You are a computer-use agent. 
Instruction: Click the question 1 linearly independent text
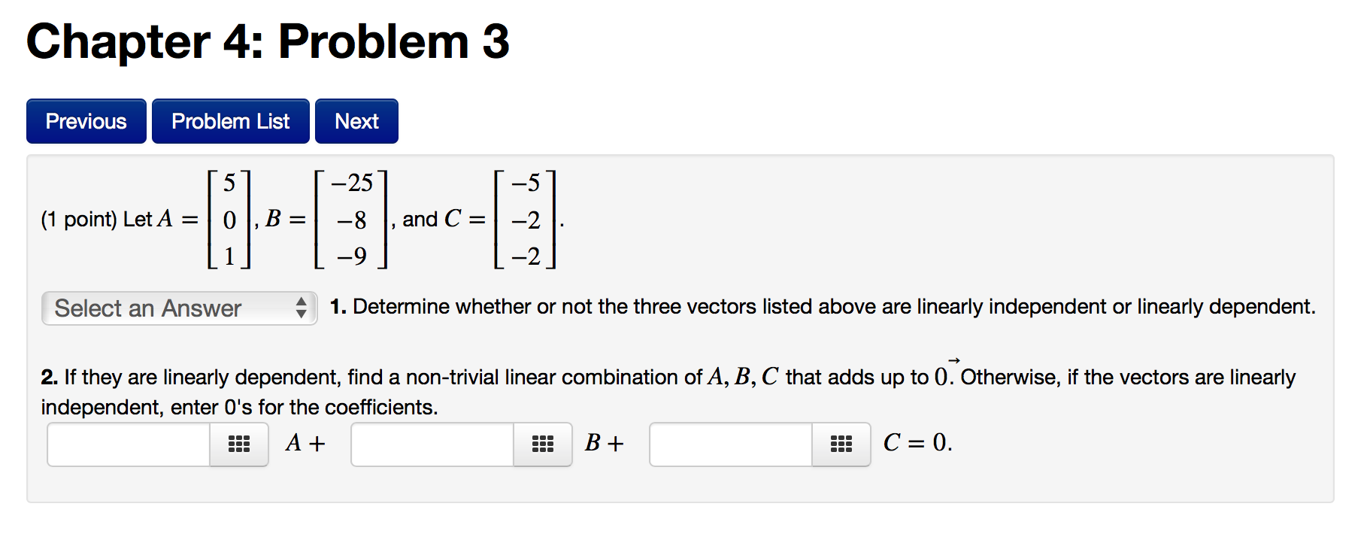[823, 307]
